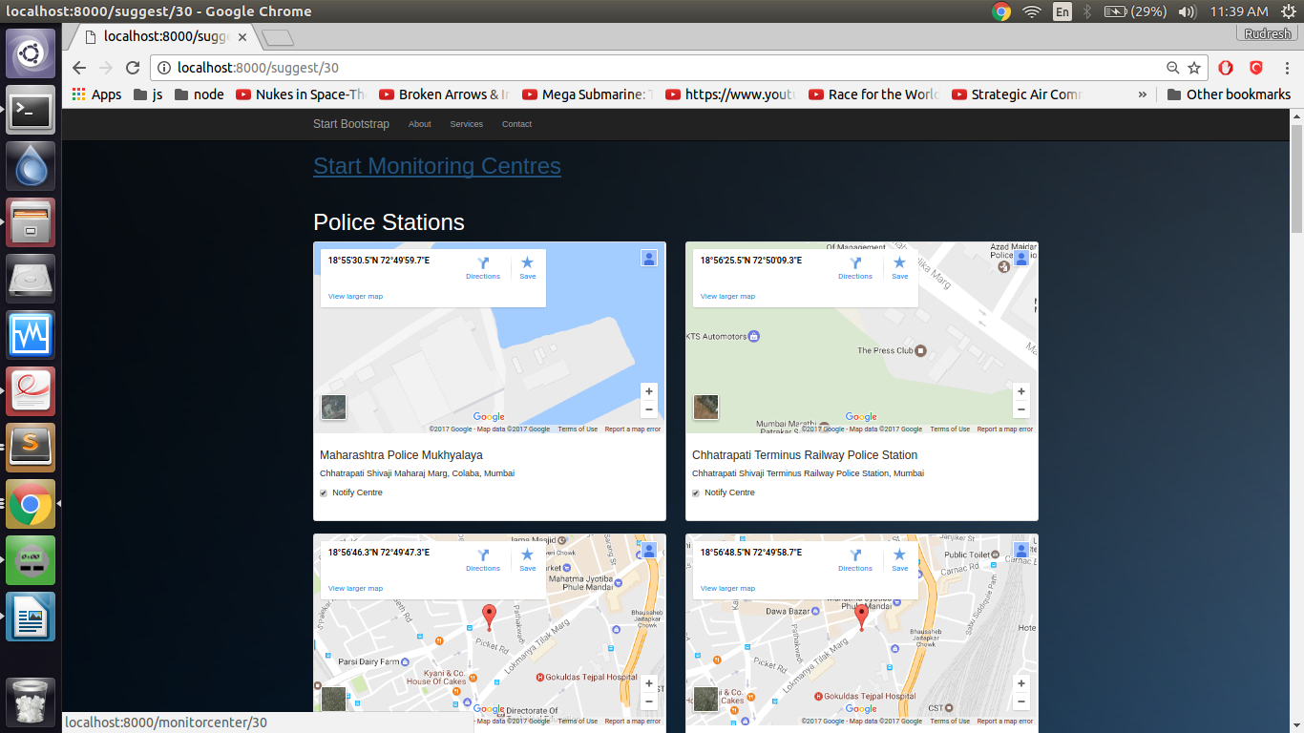Open Contact in the navbar
Viewport: 1304px width, 733px height.
point(517,124)
